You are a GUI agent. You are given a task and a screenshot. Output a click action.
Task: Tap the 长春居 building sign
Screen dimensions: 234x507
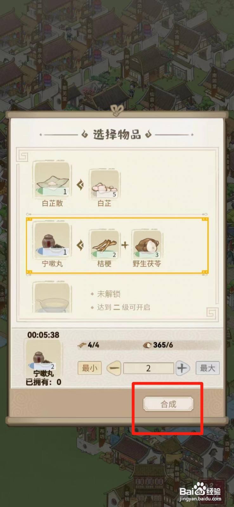[90, 28]
